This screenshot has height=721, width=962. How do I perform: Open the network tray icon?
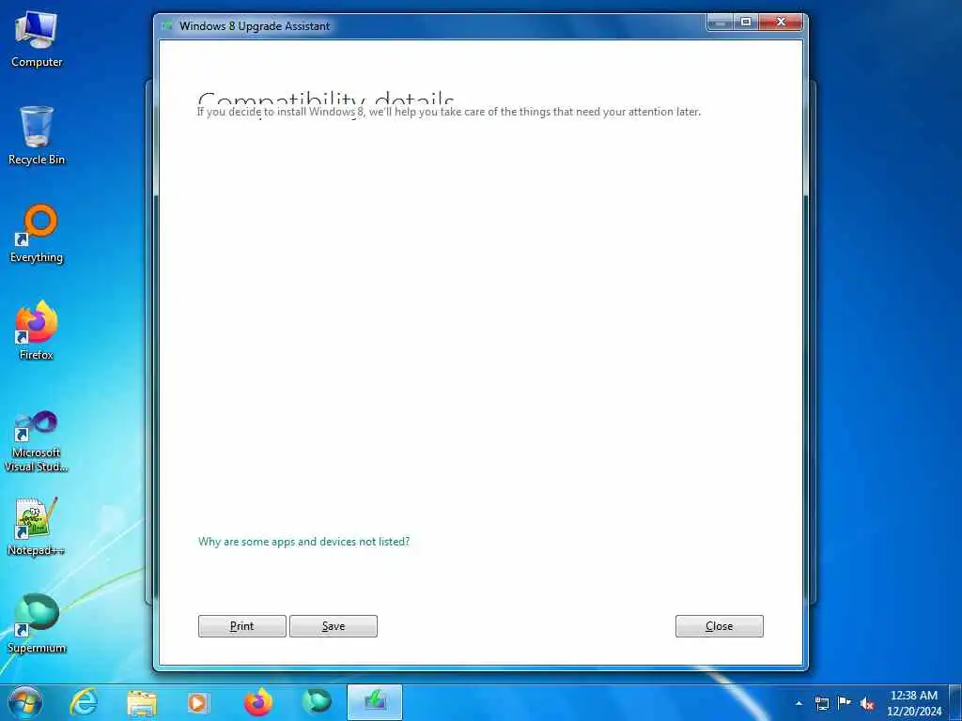(x=822, y=703)
